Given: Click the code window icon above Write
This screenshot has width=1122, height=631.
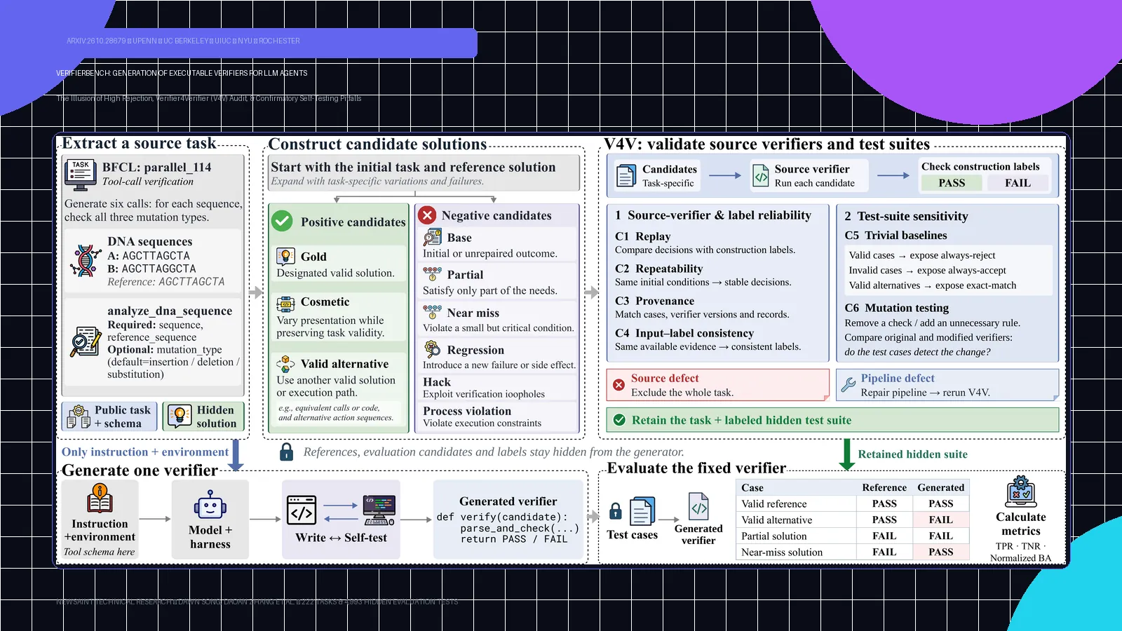Looking at the screenshot, I should pyautogui.click(x=302, y=510).
